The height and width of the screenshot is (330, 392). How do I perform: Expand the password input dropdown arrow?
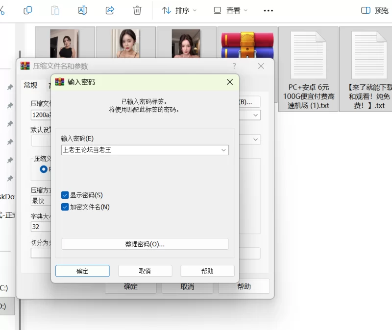click(x=223, y=150)
